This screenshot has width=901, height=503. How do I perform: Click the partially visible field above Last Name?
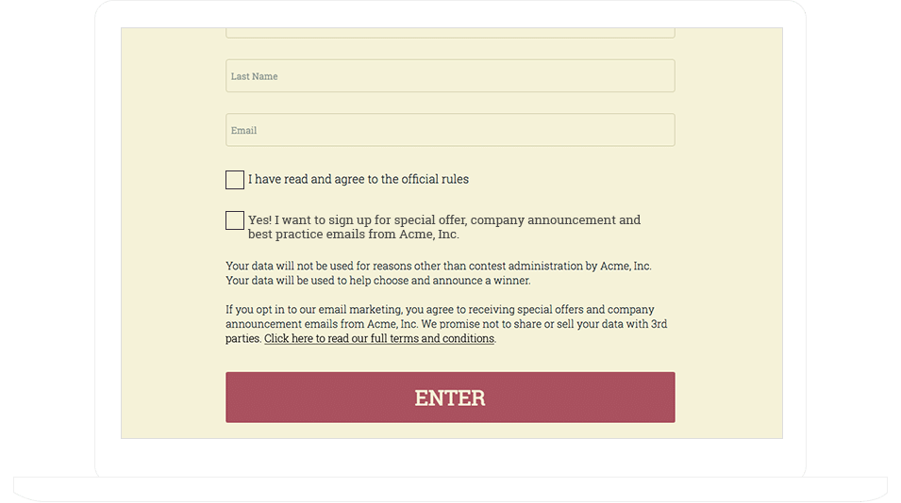(x=450, y=34)
